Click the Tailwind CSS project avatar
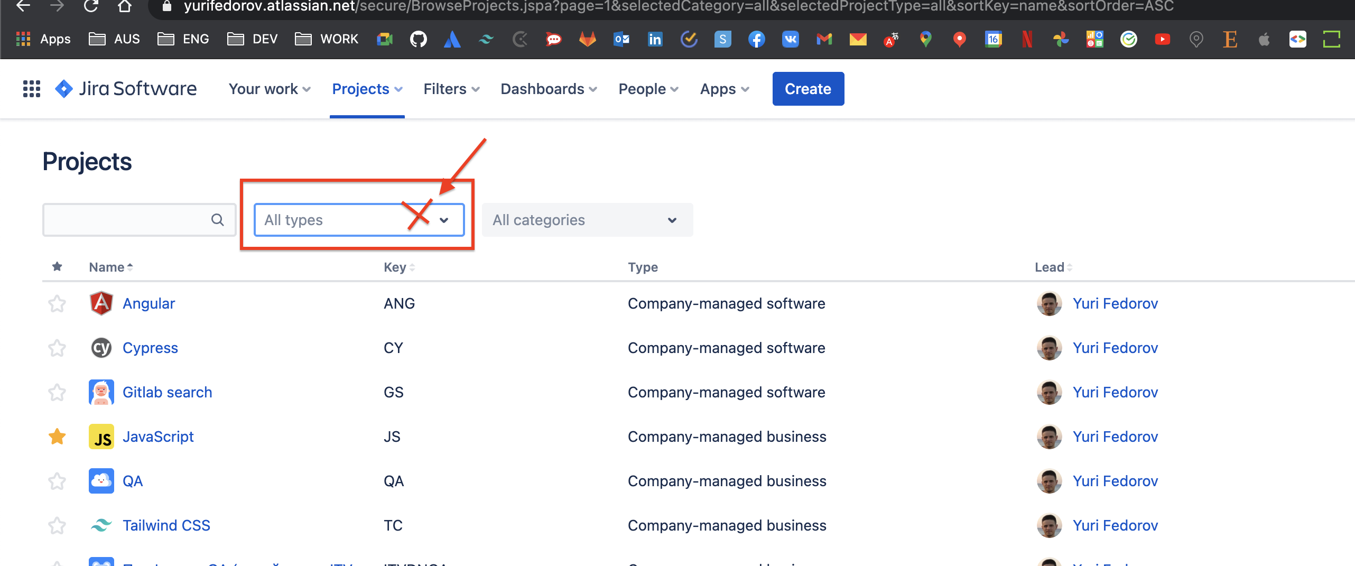The width and height of the screenshot is (1355, 566). click(101, 525)
